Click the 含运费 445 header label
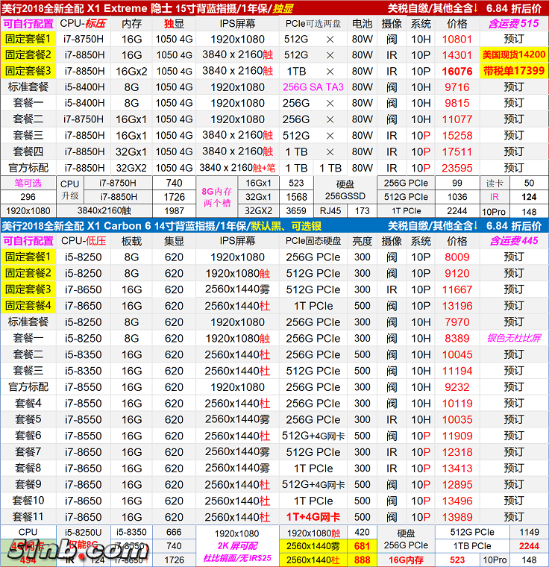Viewport: 549px width, 567px height. point(514,241)
